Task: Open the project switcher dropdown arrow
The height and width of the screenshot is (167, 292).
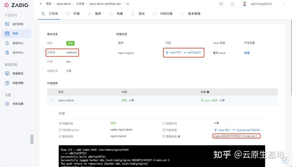Action: click(41, 4)
